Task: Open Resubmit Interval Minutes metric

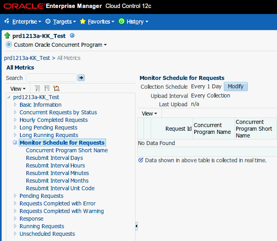Action: (58, 173)
